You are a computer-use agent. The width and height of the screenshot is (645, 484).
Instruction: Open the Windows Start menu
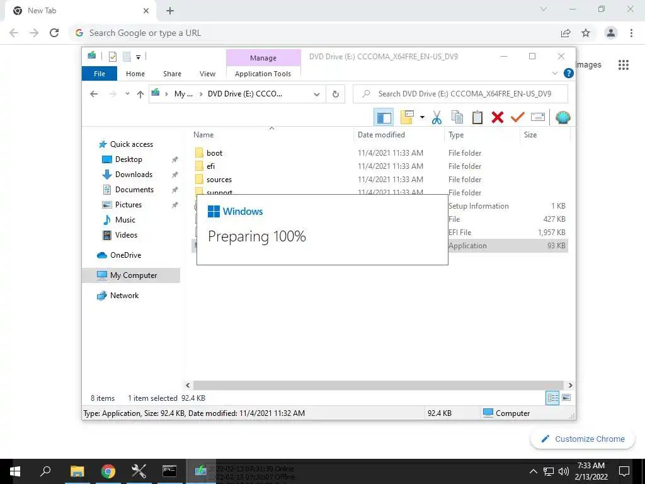15,471
